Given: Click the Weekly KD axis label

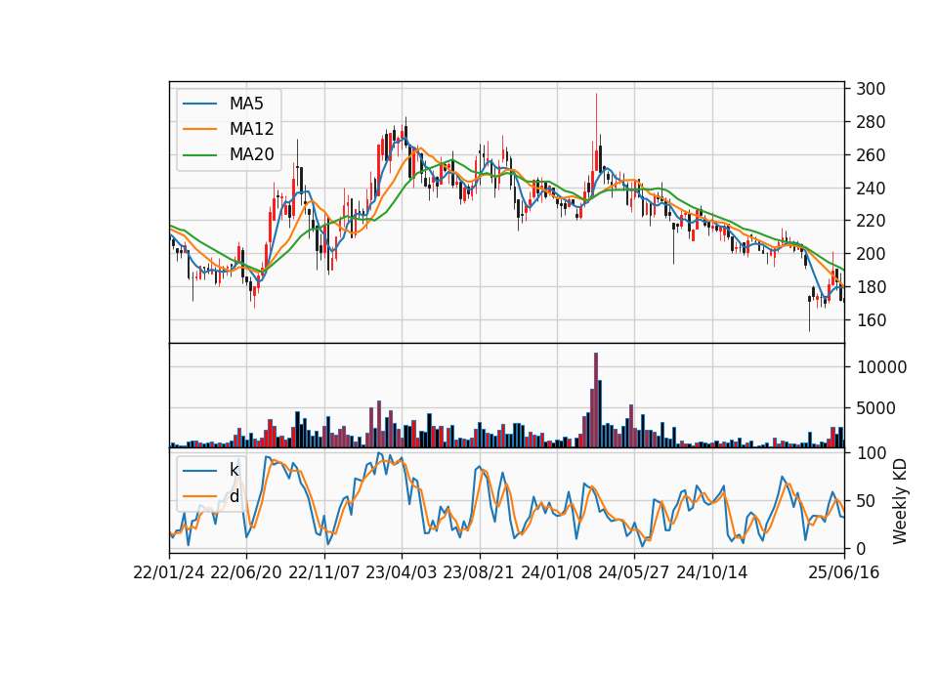Looking at the screenshot, I should click(900, 501).
